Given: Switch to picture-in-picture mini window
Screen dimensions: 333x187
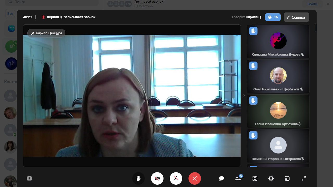Looking at the screenshot, I should [287, 178].
